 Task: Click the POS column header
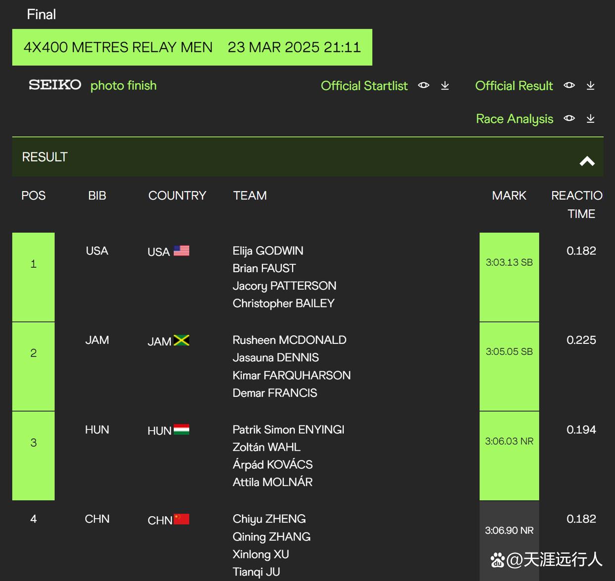click(x=33, y=195)
